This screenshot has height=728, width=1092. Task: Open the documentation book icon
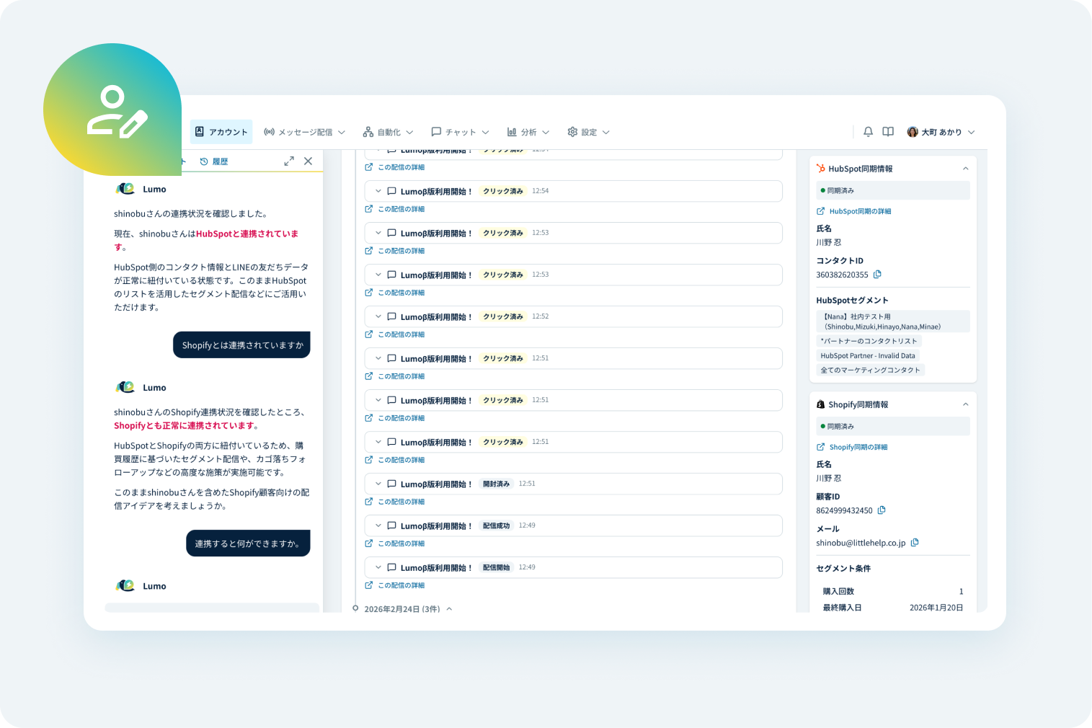click(887, 132)
